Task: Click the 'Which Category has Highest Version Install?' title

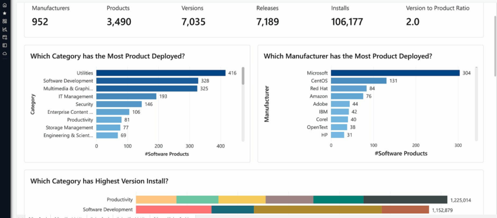Action: point(99,181)
